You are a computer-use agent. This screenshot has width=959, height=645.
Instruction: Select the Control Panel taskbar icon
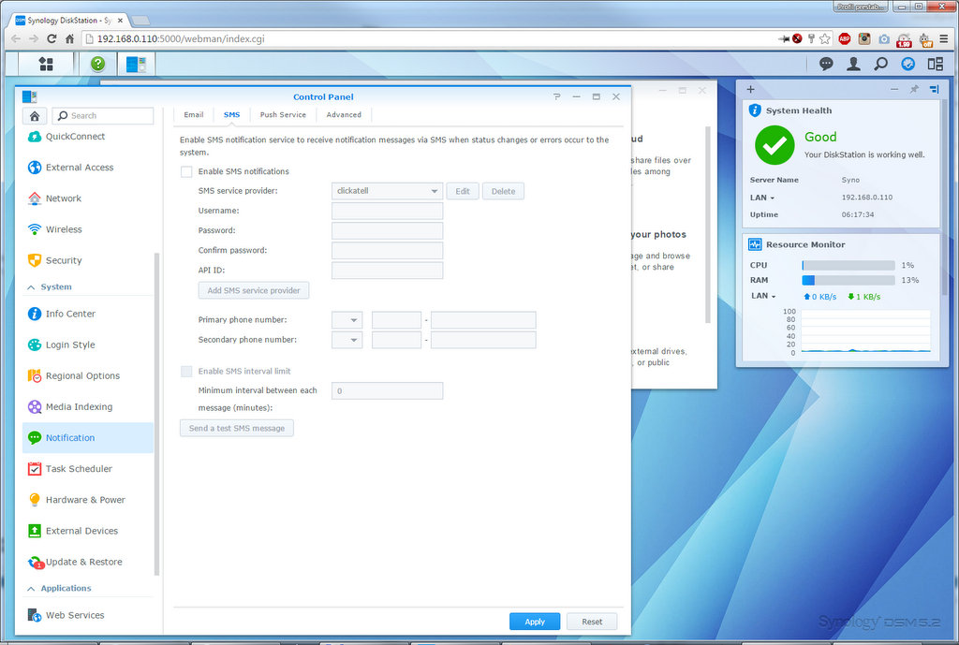tap(136, 64)
